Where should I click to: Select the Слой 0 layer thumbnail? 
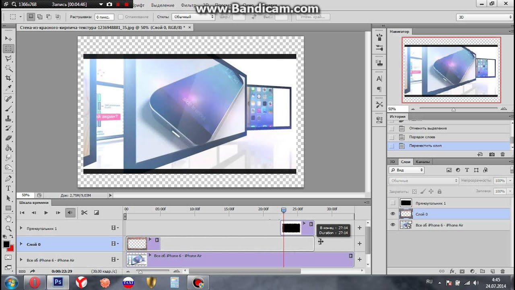click(406, 214)
